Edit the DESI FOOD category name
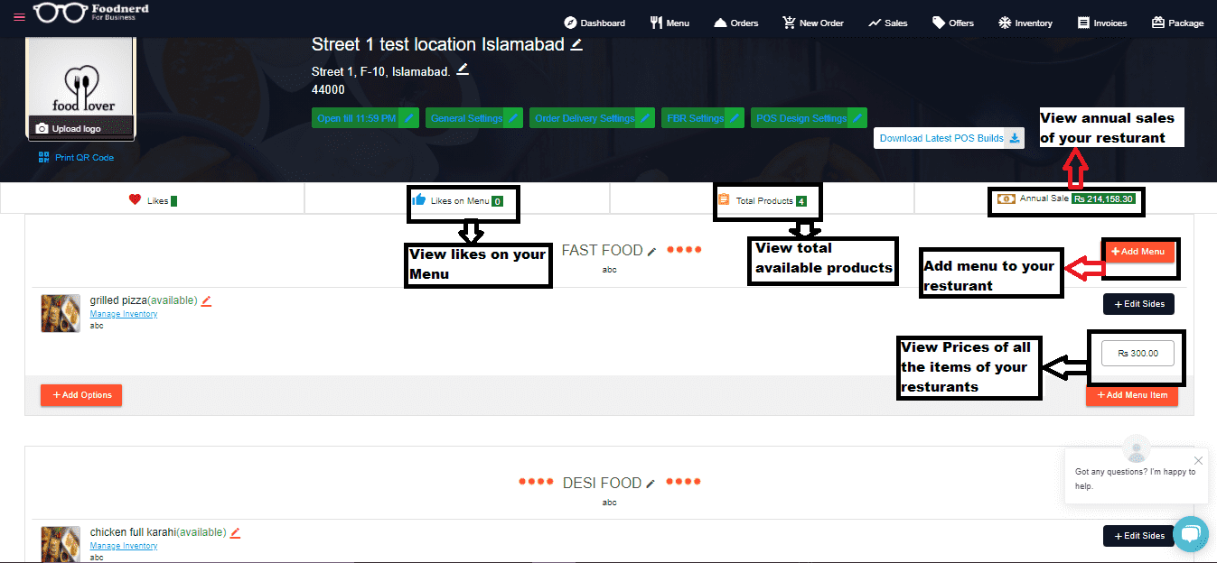This screenshot has width=1217, height=563. point(651,484)
